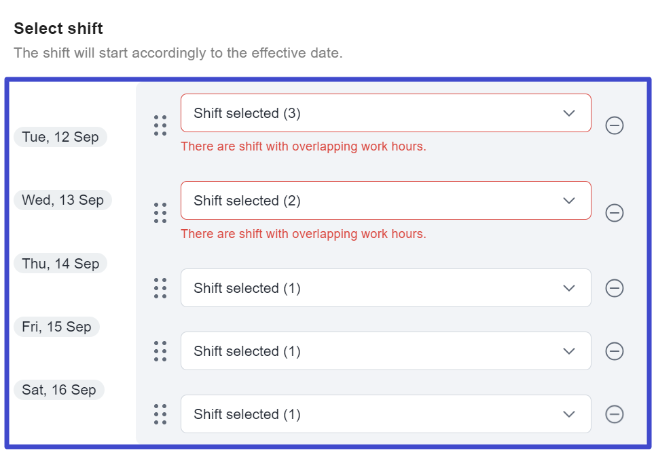Select the drag handle for Thu 14 Sep row

(x=160, y=287)
